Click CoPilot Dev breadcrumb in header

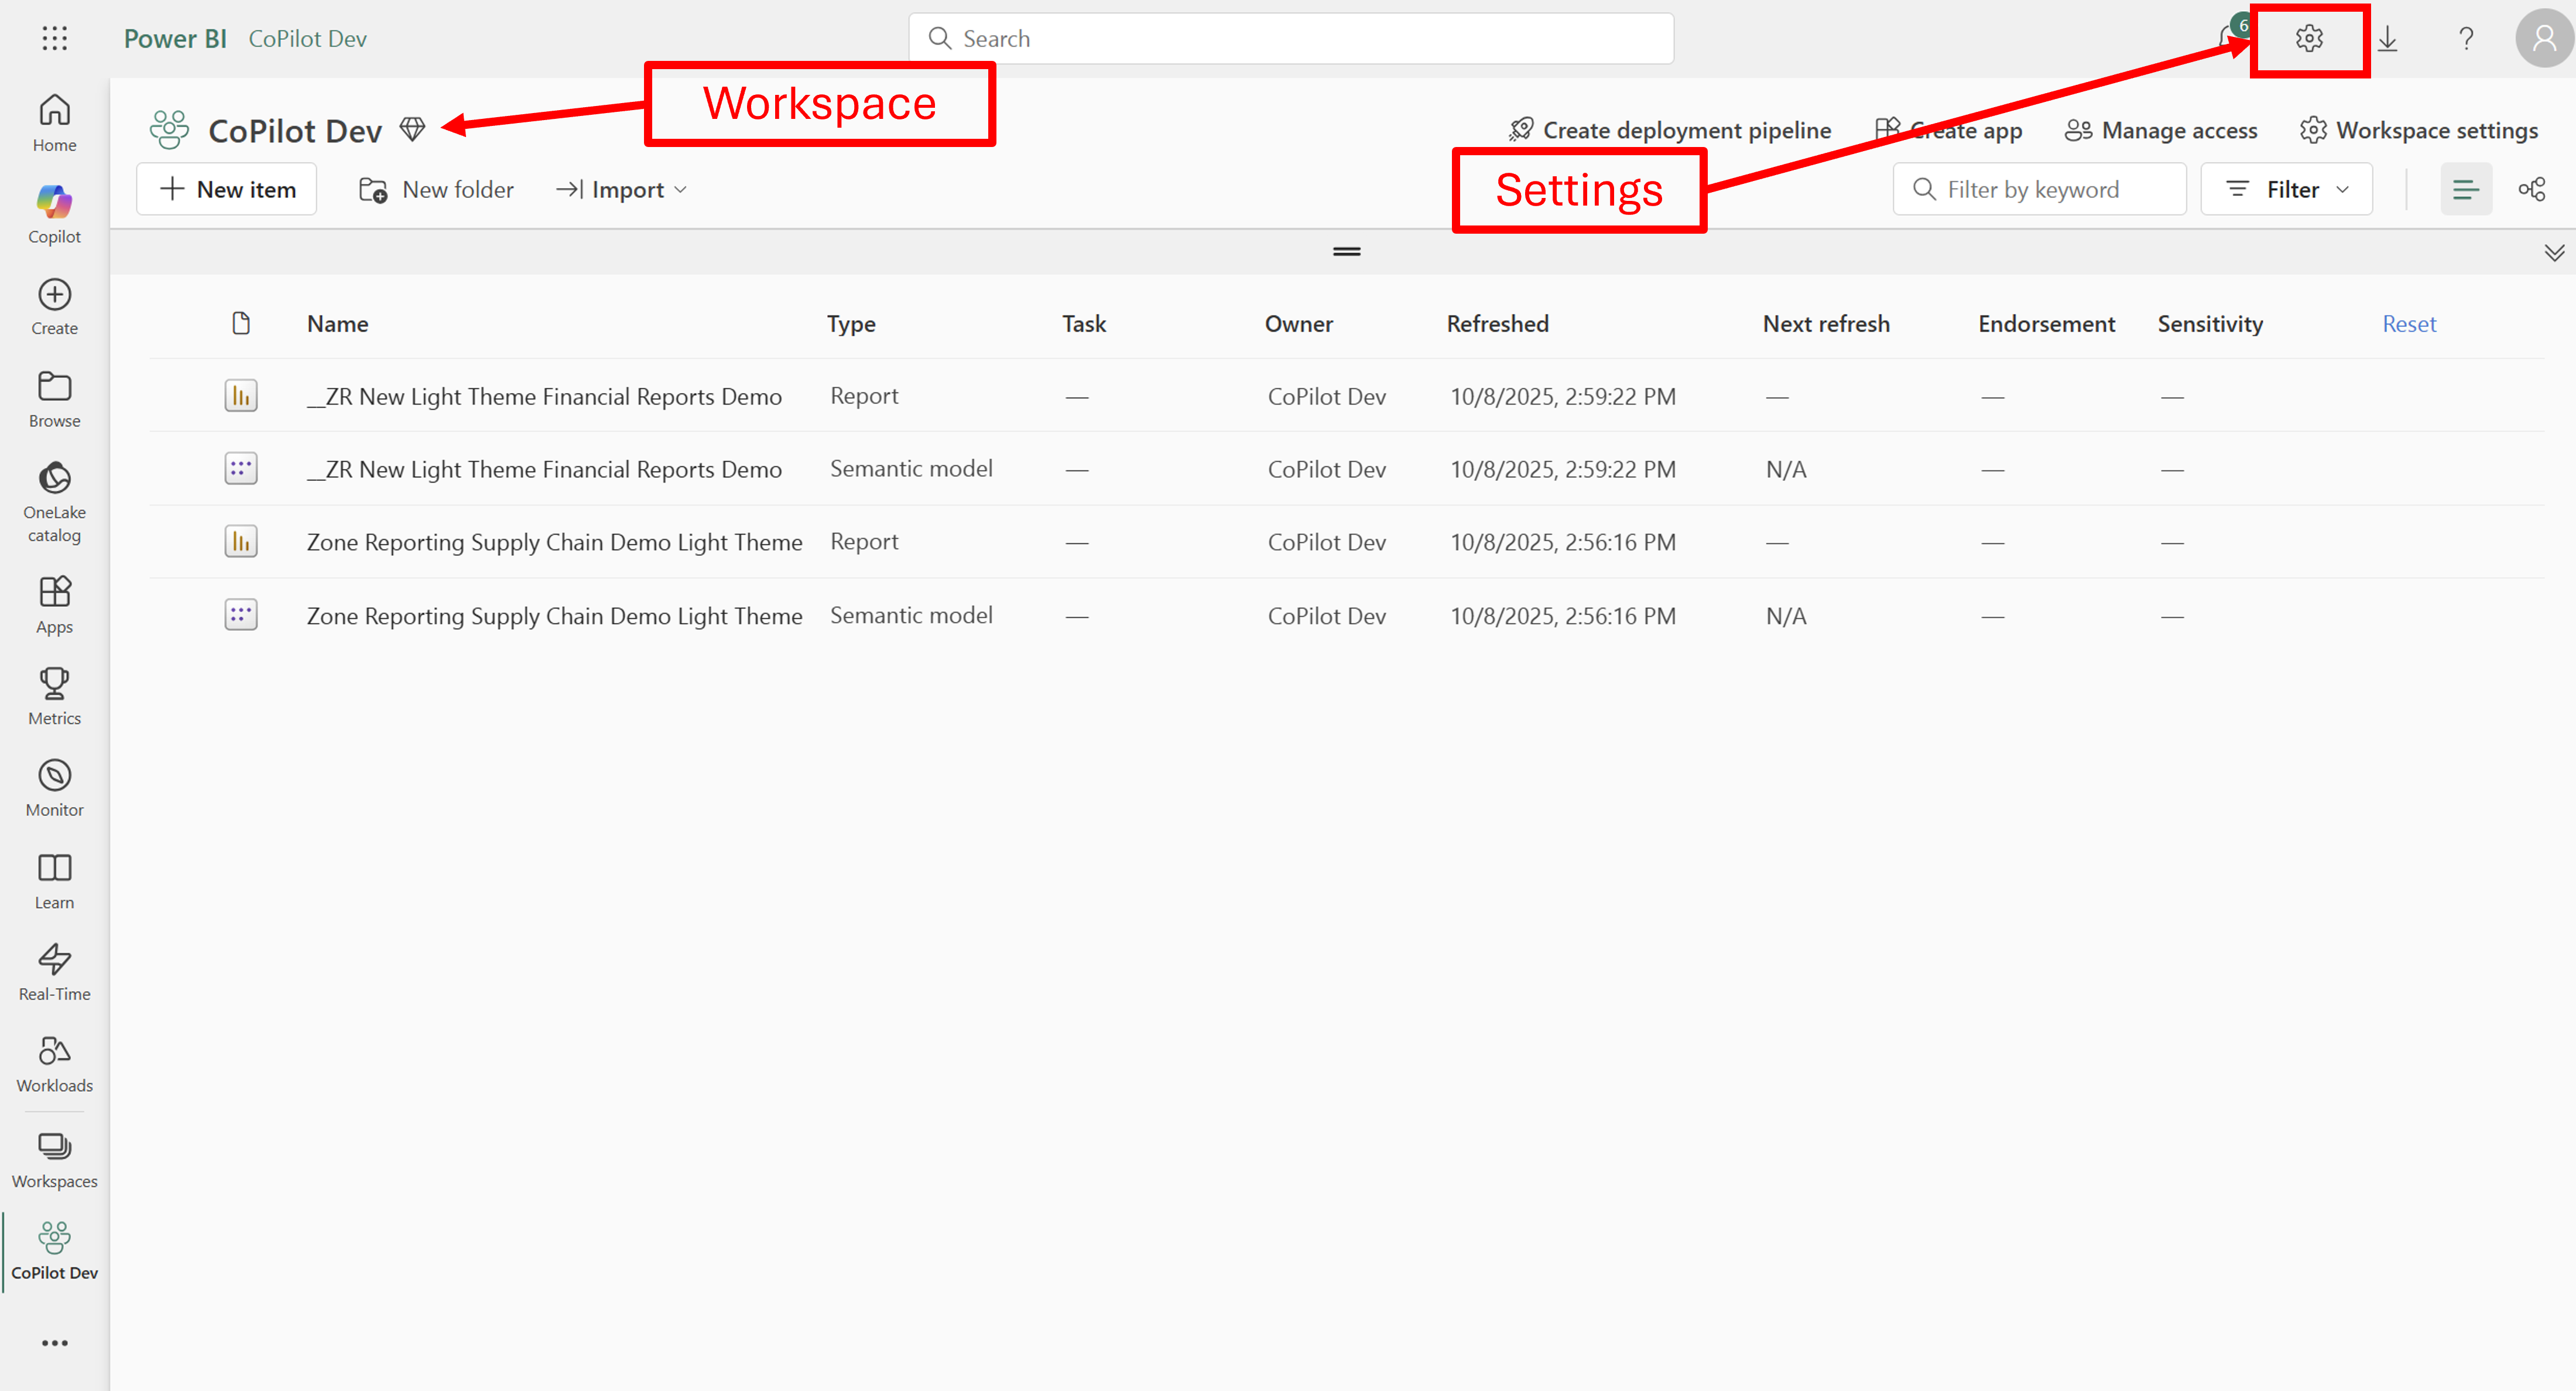[307, 38]
